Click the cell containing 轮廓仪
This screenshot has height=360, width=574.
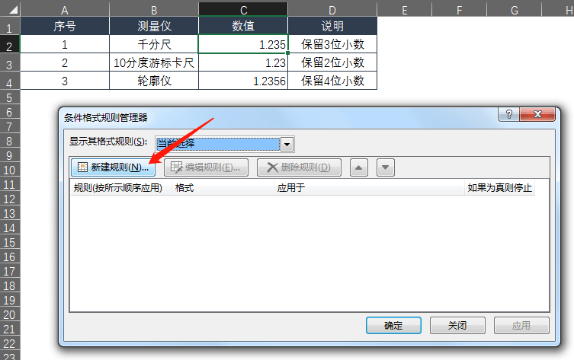click(154, 81)
